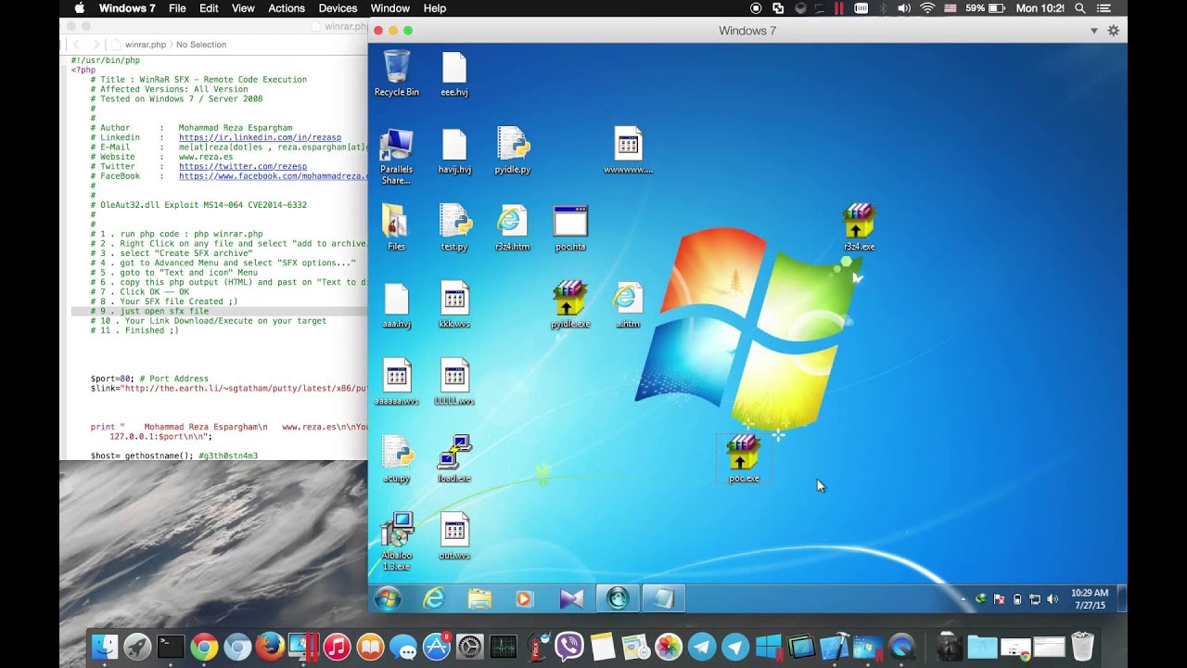This screenshot has height=668, width=1187.
Task: Select the poc.exe SFX archive icon
Action: tap(744, 458)
